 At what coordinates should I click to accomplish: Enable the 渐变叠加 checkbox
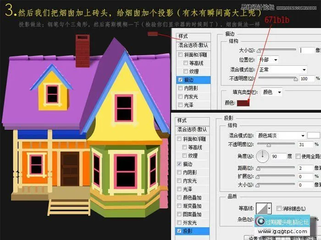[179, 206]
